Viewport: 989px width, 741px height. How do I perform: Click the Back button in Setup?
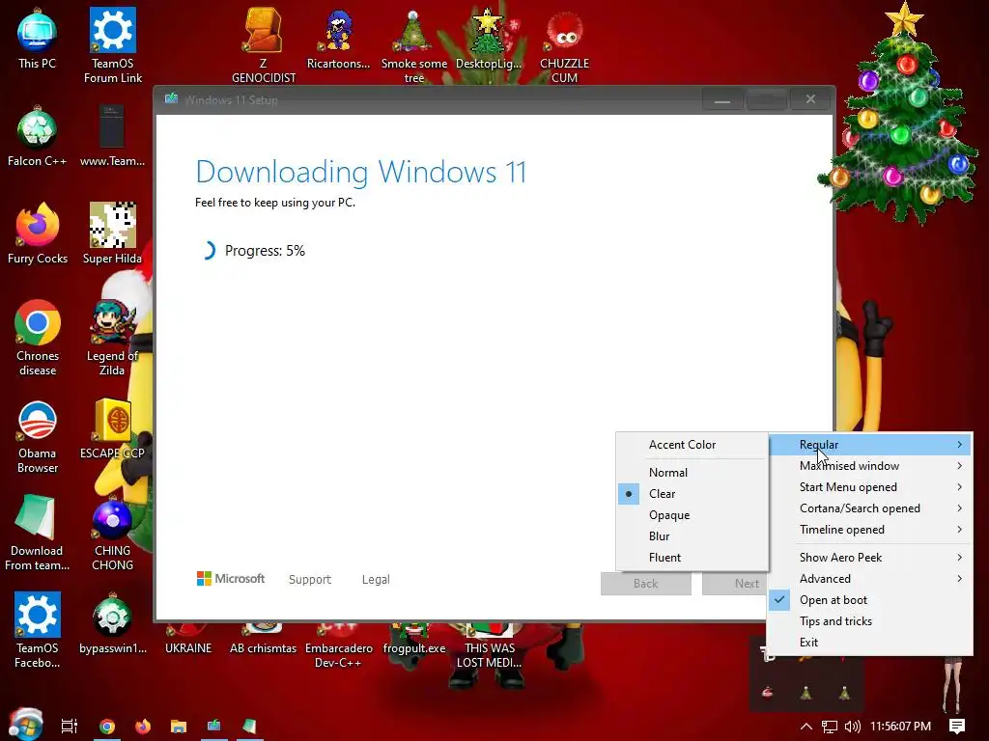pyautogui.click(x=646, y=584)
